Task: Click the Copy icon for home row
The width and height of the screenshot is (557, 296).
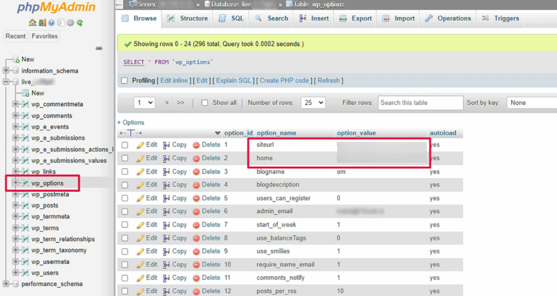Action: pyautogui.click(x=167, y=159)
